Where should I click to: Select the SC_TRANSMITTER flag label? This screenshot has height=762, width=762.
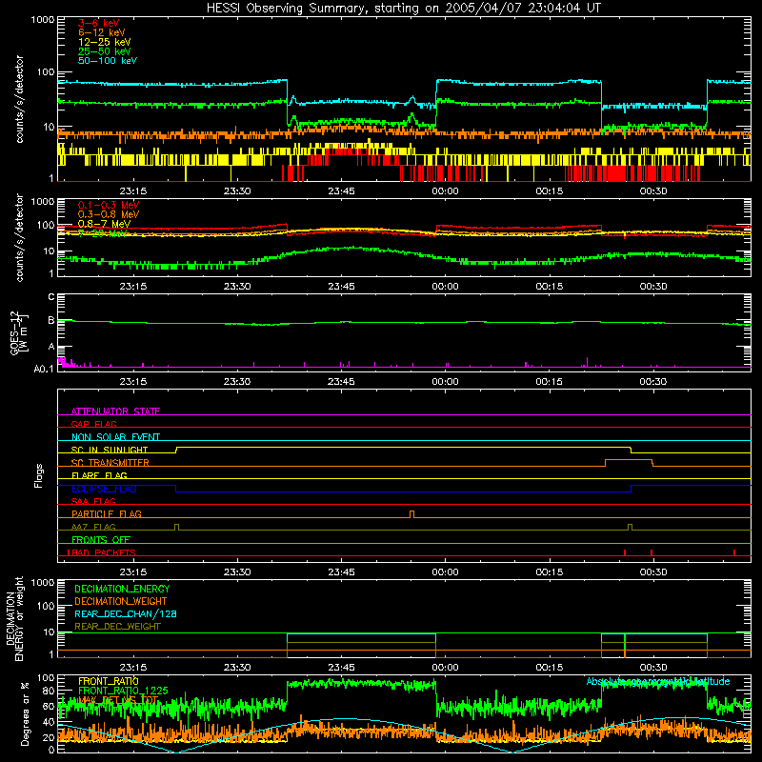(x=110, y=463)
